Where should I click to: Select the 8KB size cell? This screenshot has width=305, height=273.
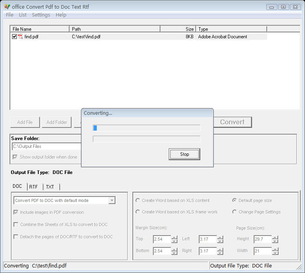190,37
